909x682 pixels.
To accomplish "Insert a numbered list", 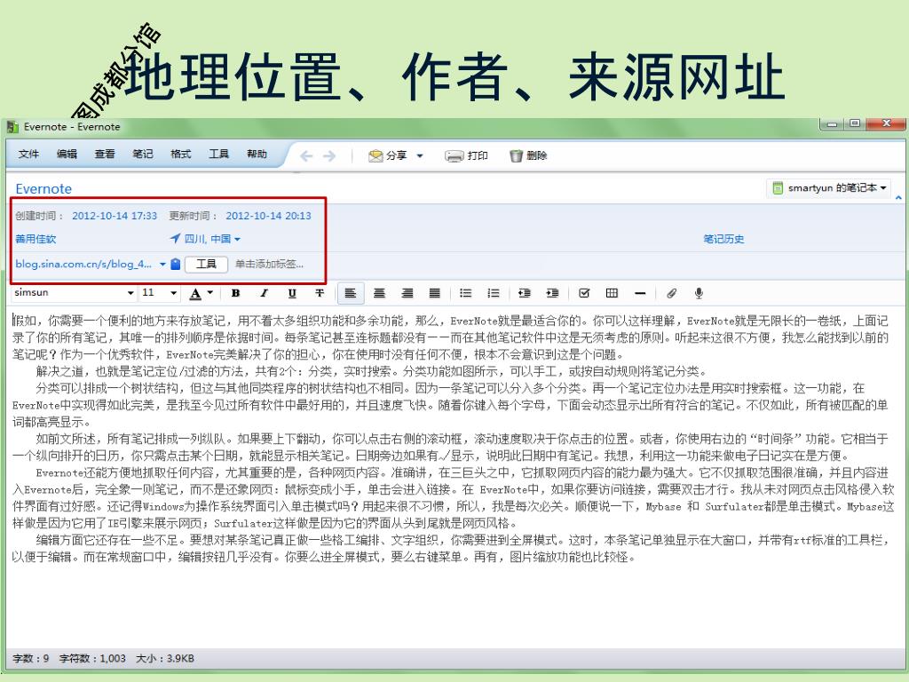I will (494, 293).
